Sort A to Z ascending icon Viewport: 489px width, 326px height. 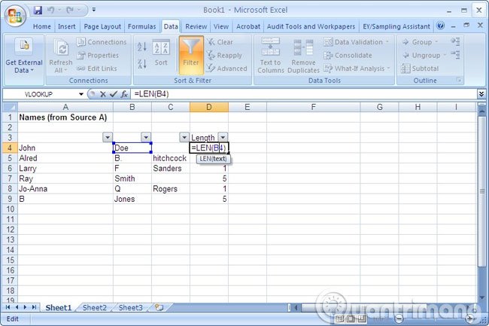point(142,47)
